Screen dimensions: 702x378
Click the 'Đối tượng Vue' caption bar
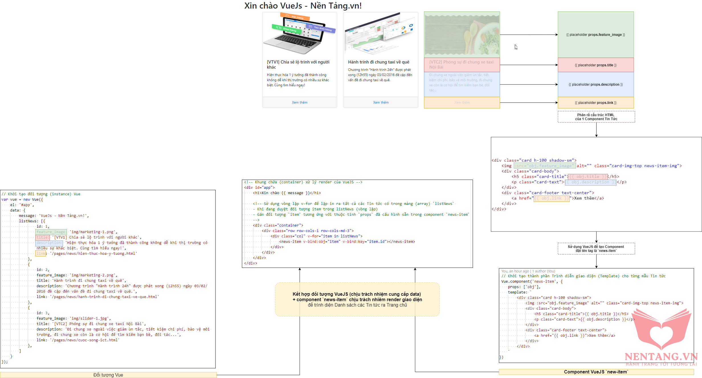108,375
